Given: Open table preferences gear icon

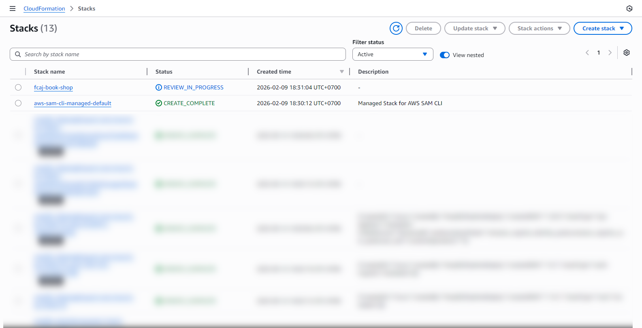Looking at the screenshot, I should pos(627,53).
